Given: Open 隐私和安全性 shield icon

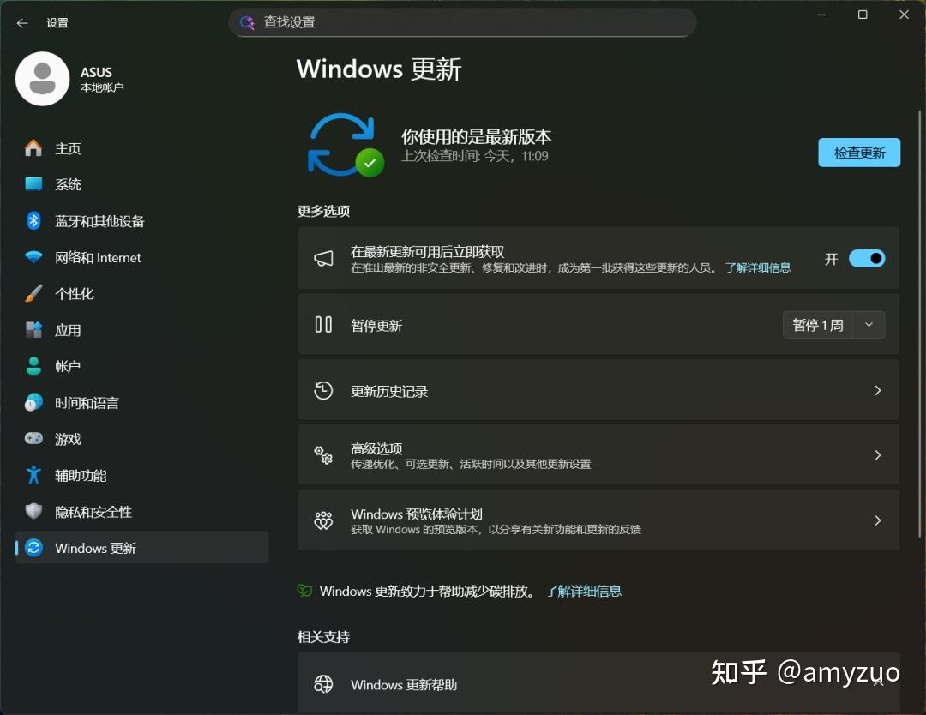Looking at the screenshot, I should [x=33, y=511].
